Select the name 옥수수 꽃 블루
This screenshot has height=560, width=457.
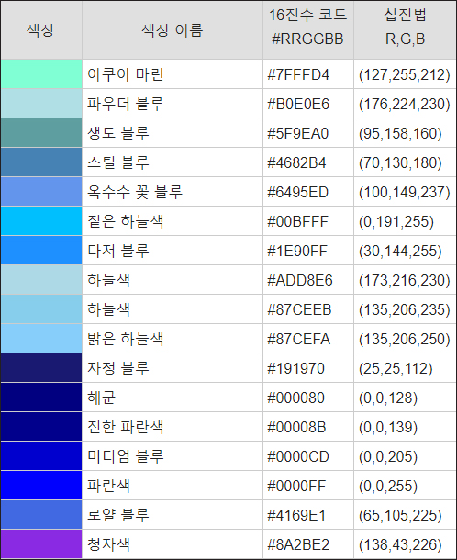point(135,192)
